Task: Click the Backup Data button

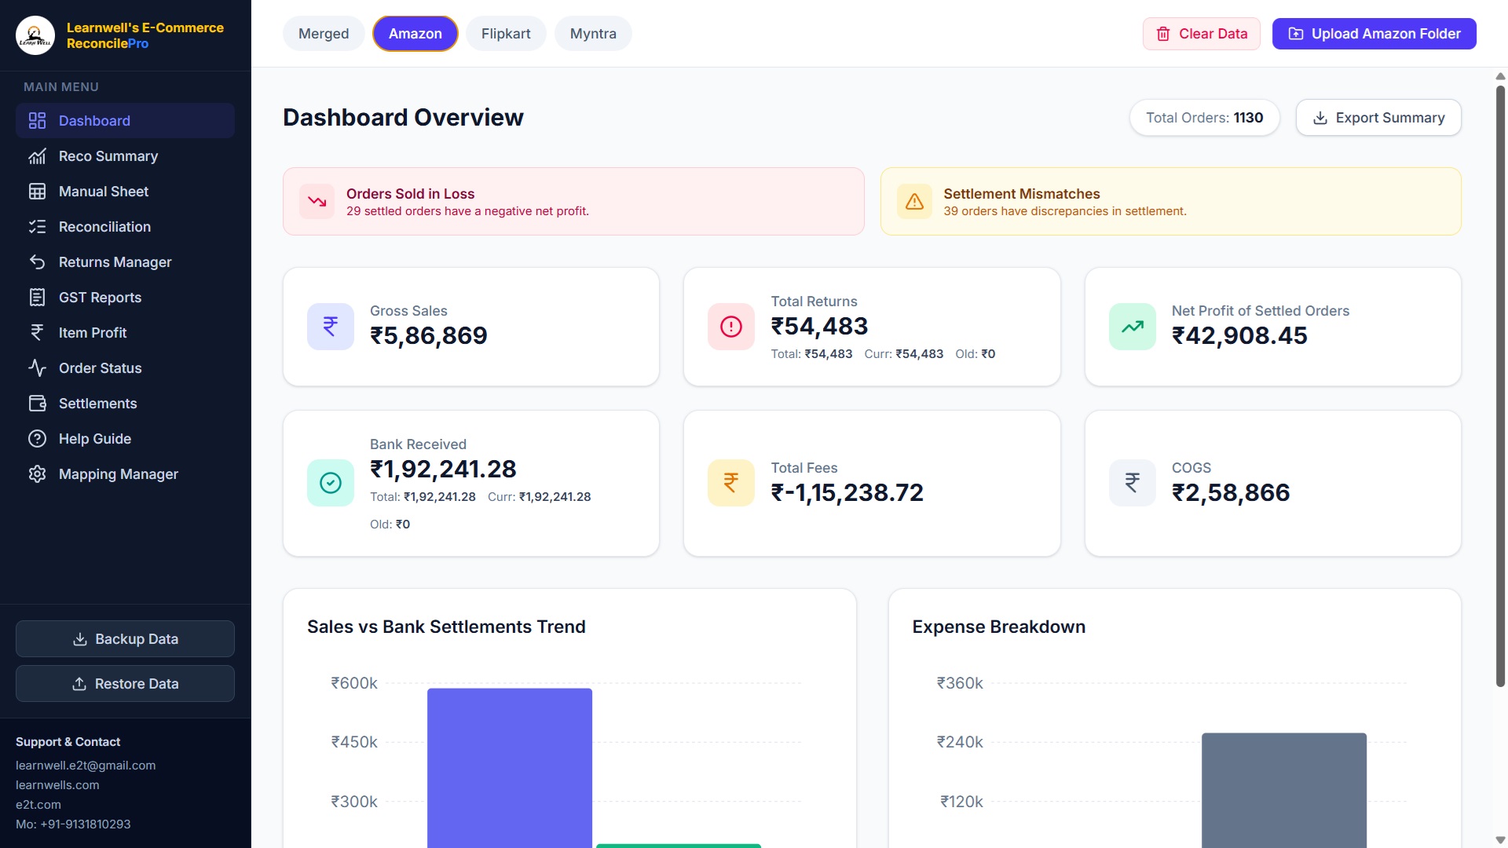Action: tap(124, 638)
